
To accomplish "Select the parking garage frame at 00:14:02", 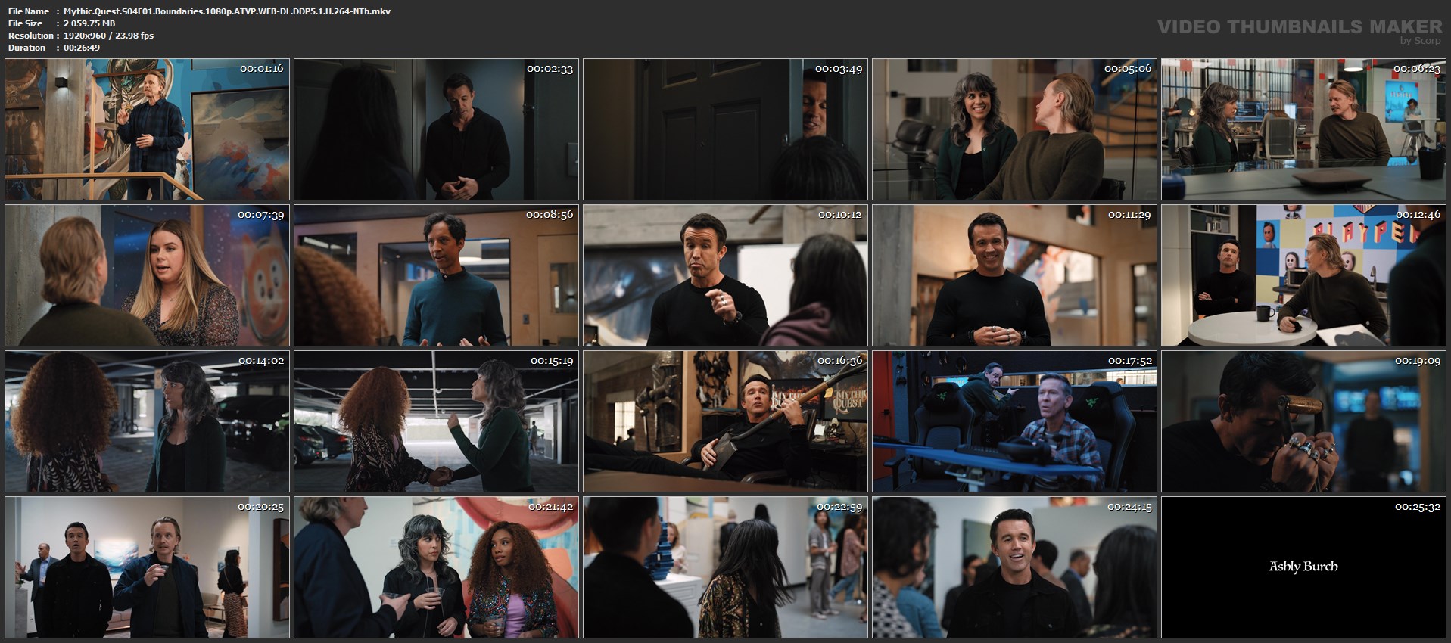I will (x=147, y=421).
